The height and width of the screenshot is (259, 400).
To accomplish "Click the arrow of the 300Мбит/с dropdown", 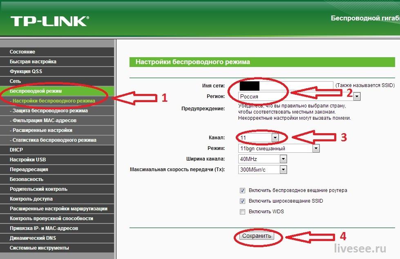I will coord(283,170).
